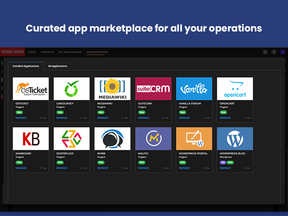Click the KANBOARD app title
288x216 pixels.
(x=23, y=153)
